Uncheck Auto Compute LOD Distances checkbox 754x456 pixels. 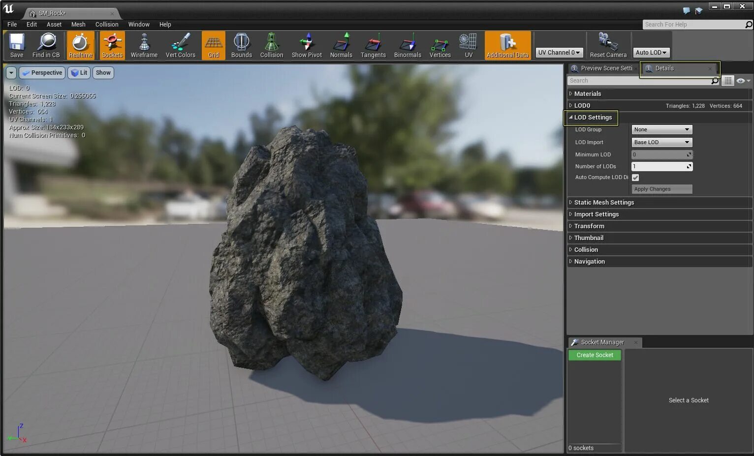click(x=635, y=178)
